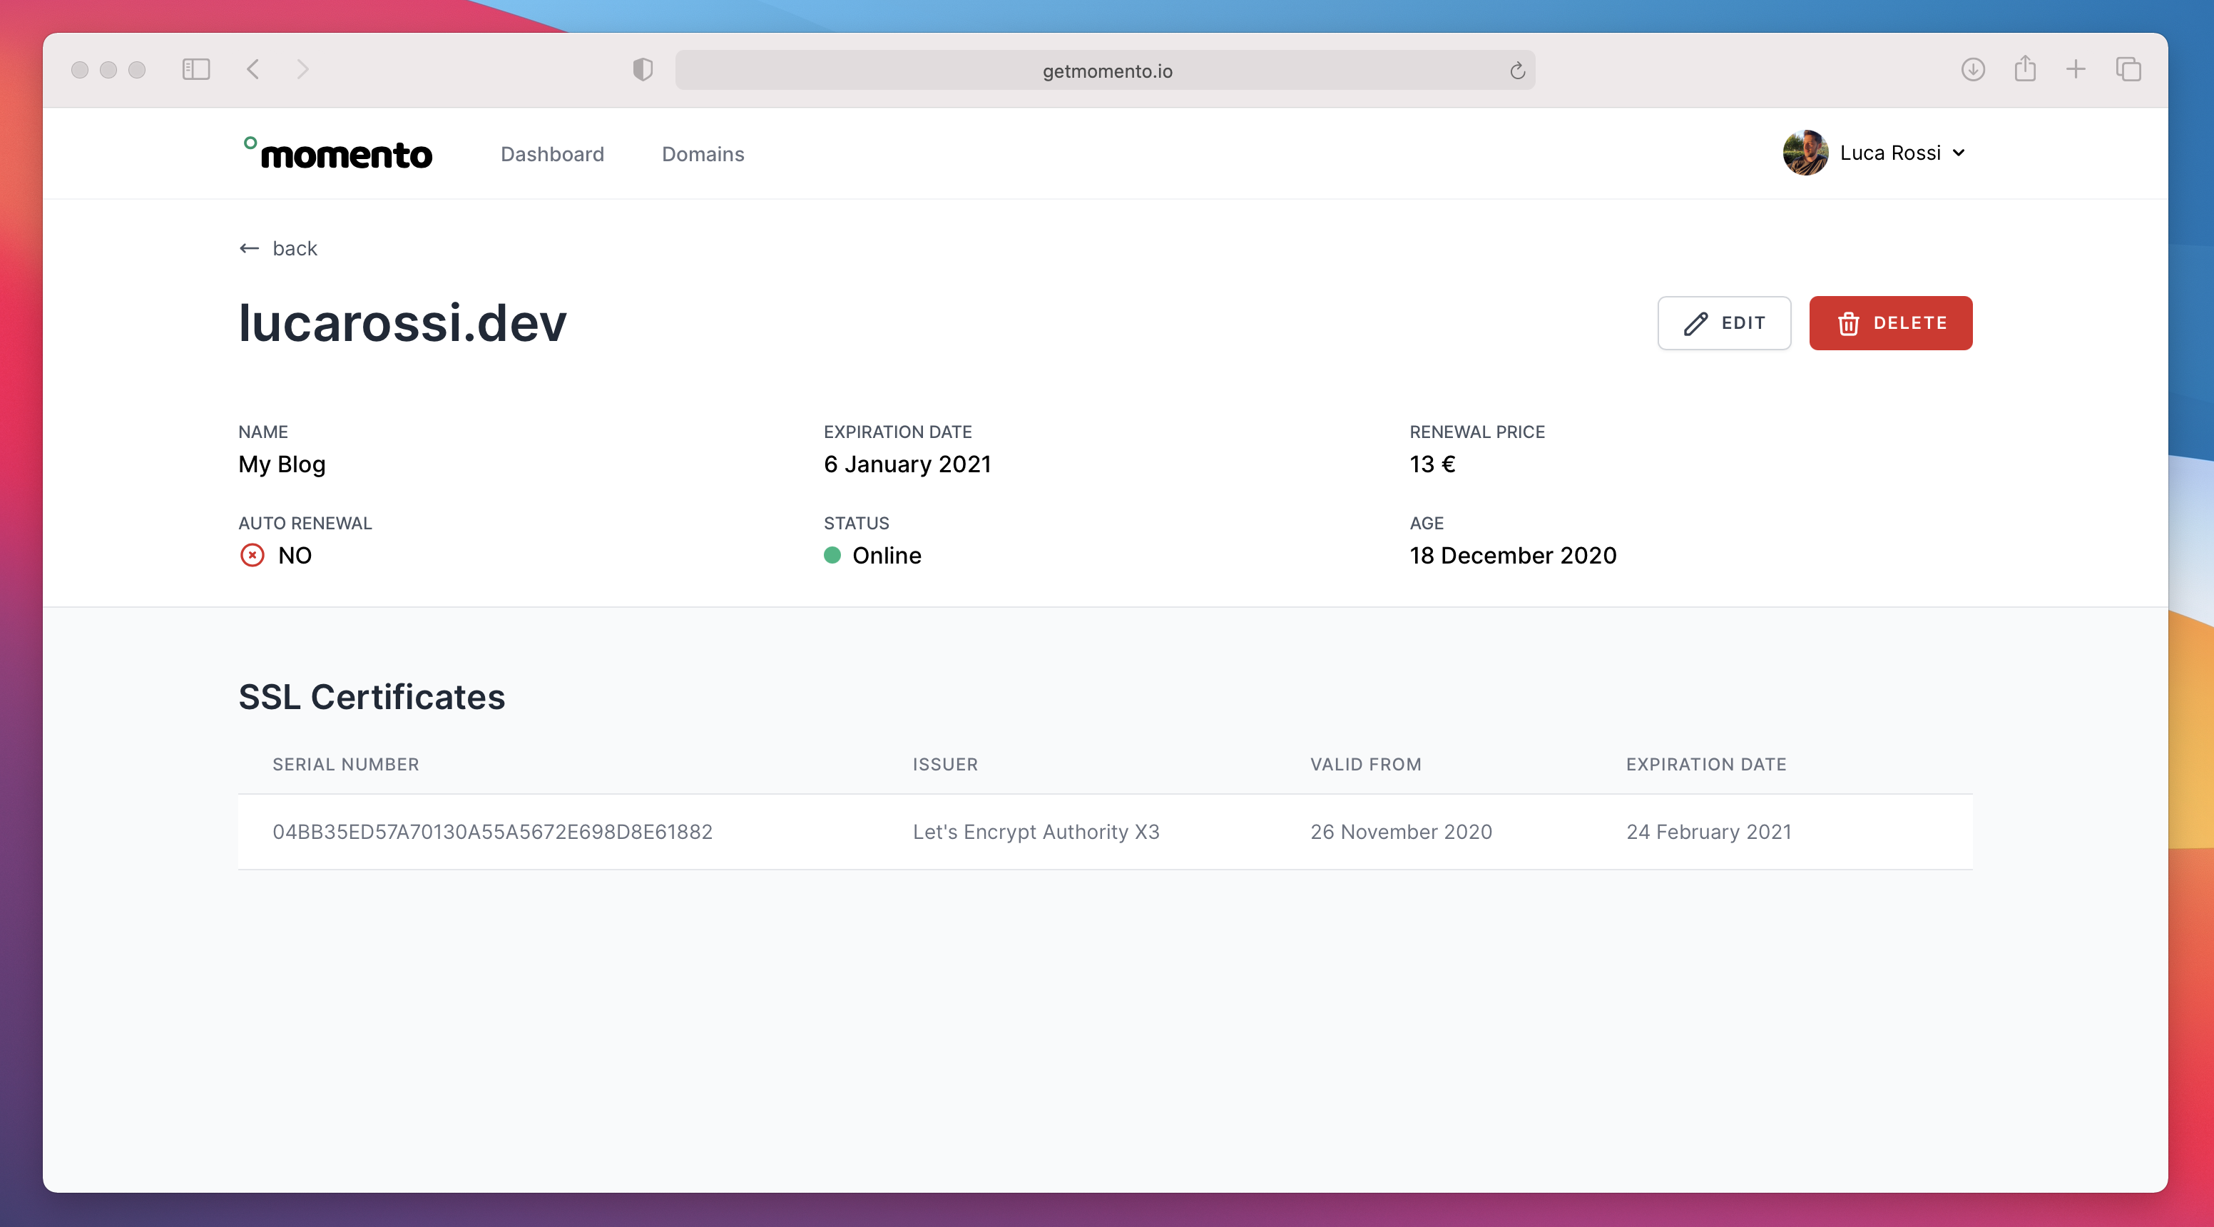Toggle the Safari sidebar icon
Screen dimensions: 2214x1227
196,70
